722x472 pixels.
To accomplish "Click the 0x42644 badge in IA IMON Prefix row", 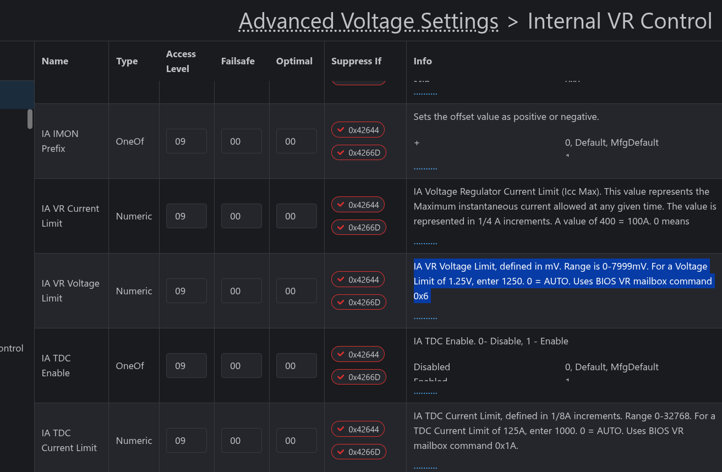I will pos(358,130).
